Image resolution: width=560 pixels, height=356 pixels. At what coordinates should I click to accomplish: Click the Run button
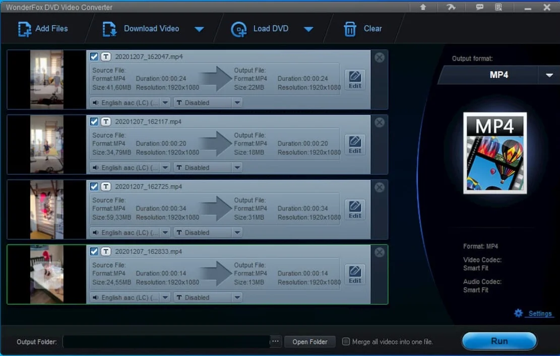pos(499,341)
